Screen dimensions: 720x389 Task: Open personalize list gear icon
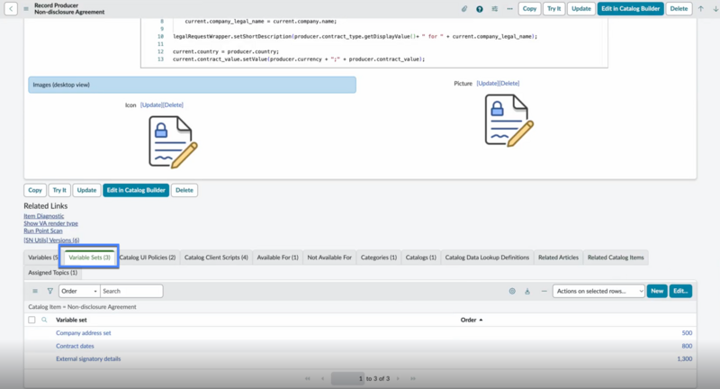coord(512,291)
